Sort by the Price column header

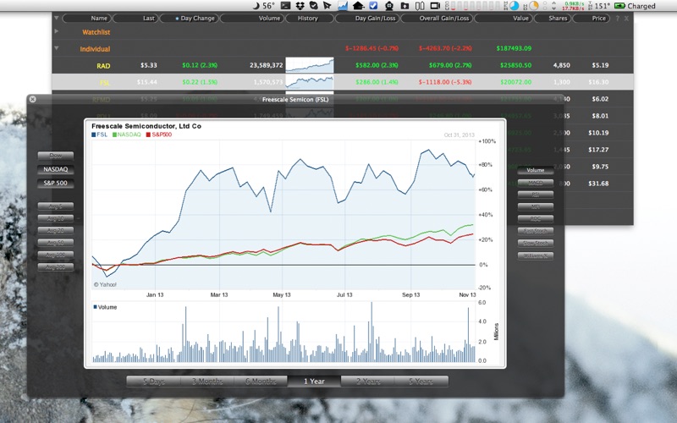point(591,18)
